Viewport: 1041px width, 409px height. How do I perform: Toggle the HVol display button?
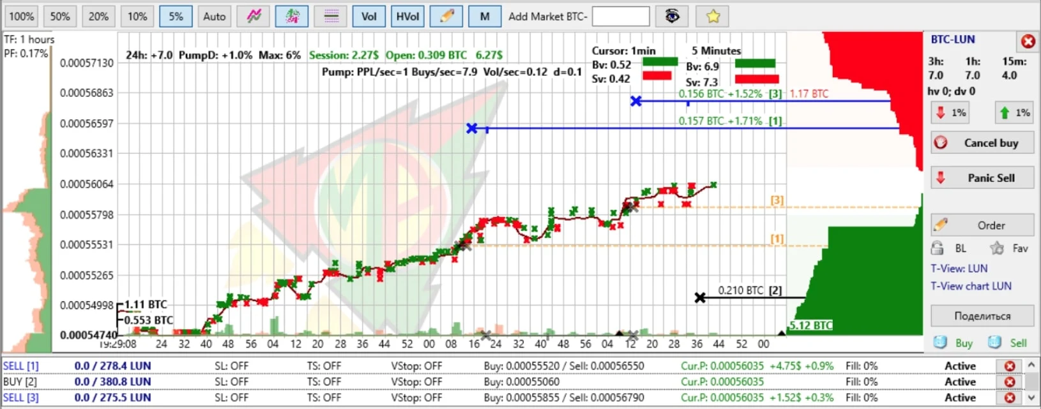click(x=407, y=17)
